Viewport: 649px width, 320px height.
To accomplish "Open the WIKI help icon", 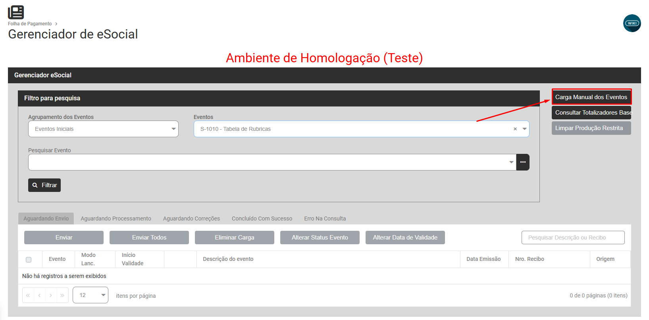I will click(632, 23).
